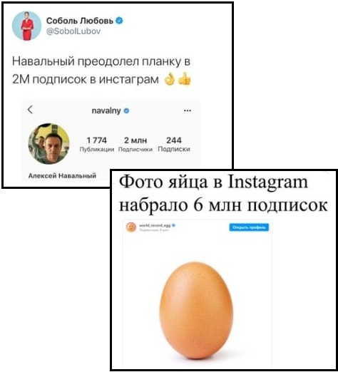View the 1 774 Публикации count
The width and height of the screenshot is (338, 372).
coord(97,144)
